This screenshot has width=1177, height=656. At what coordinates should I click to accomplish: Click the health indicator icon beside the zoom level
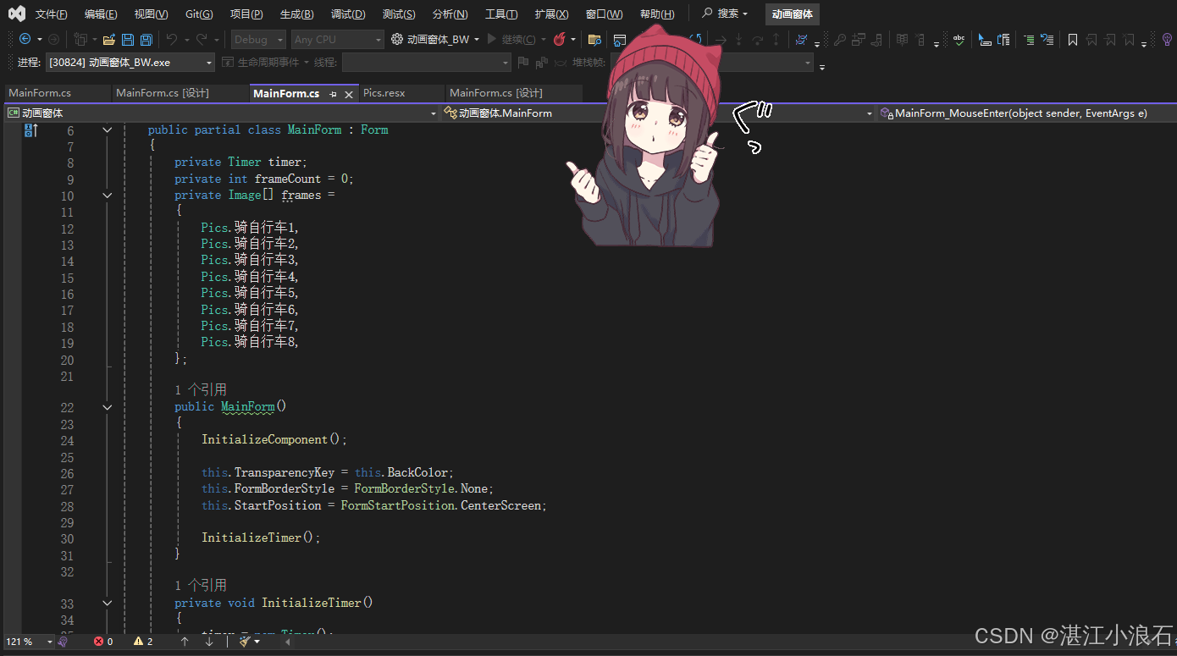(x=63, y=642)
